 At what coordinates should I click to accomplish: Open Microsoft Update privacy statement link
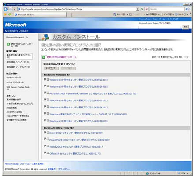[24, 164]
